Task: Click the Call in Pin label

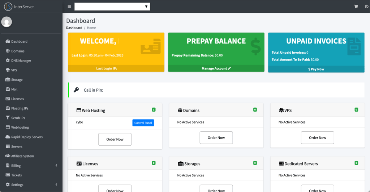Action: pos(94,90)
